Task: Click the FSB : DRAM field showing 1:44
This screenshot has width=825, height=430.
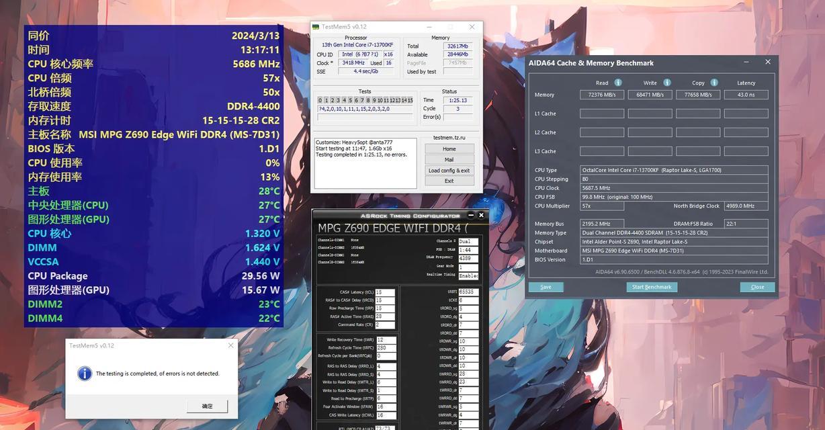Action: point(468,250)
